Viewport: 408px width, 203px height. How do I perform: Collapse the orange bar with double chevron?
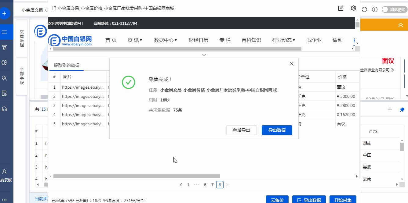401,25
